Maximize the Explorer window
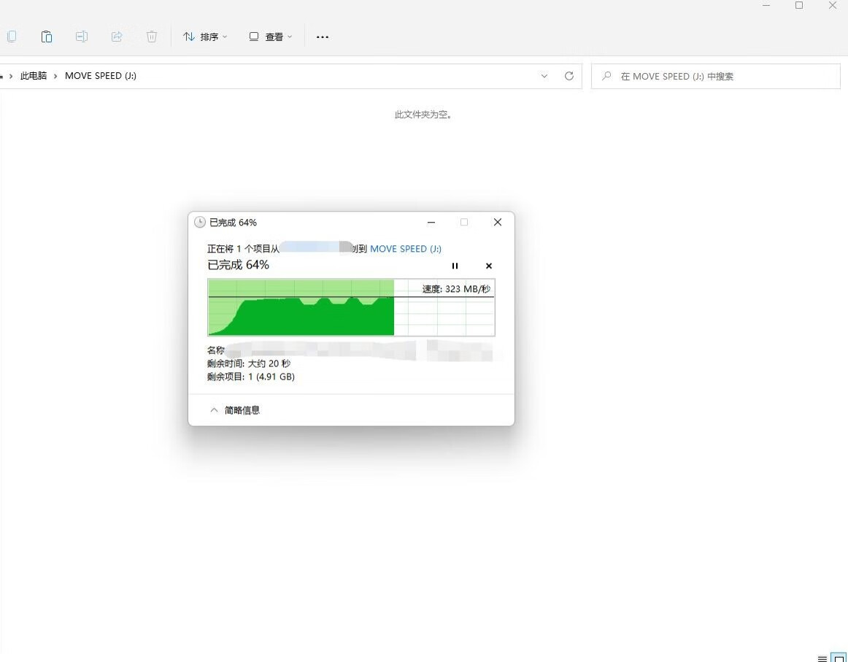The width and height of the screenshot is (848, 662). click(x=799, y=5)
